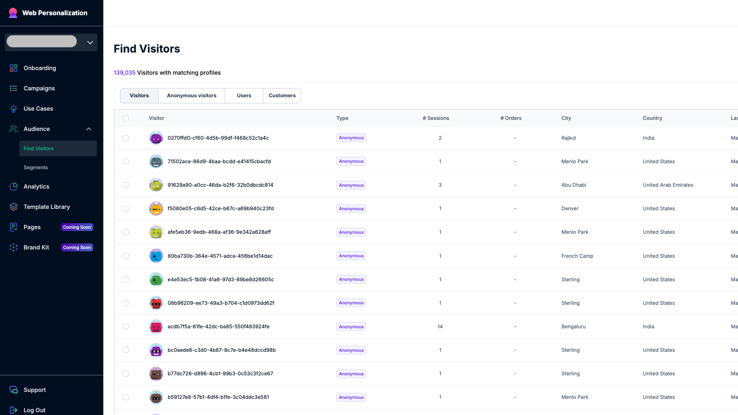Click the Onboarding grid icon
738x415 pixels.
pos(14,68)
